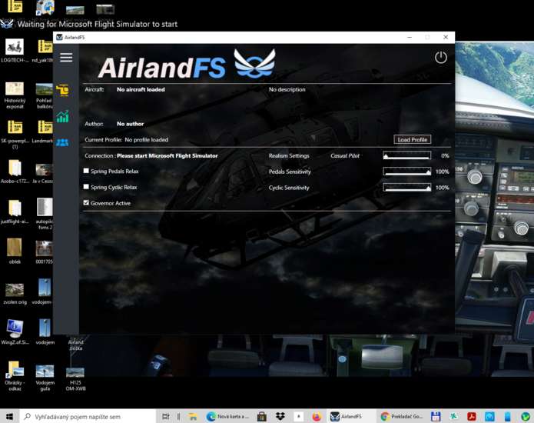Open Dropbox from the taskbar

pyautogui.click(x=280, y=417)
